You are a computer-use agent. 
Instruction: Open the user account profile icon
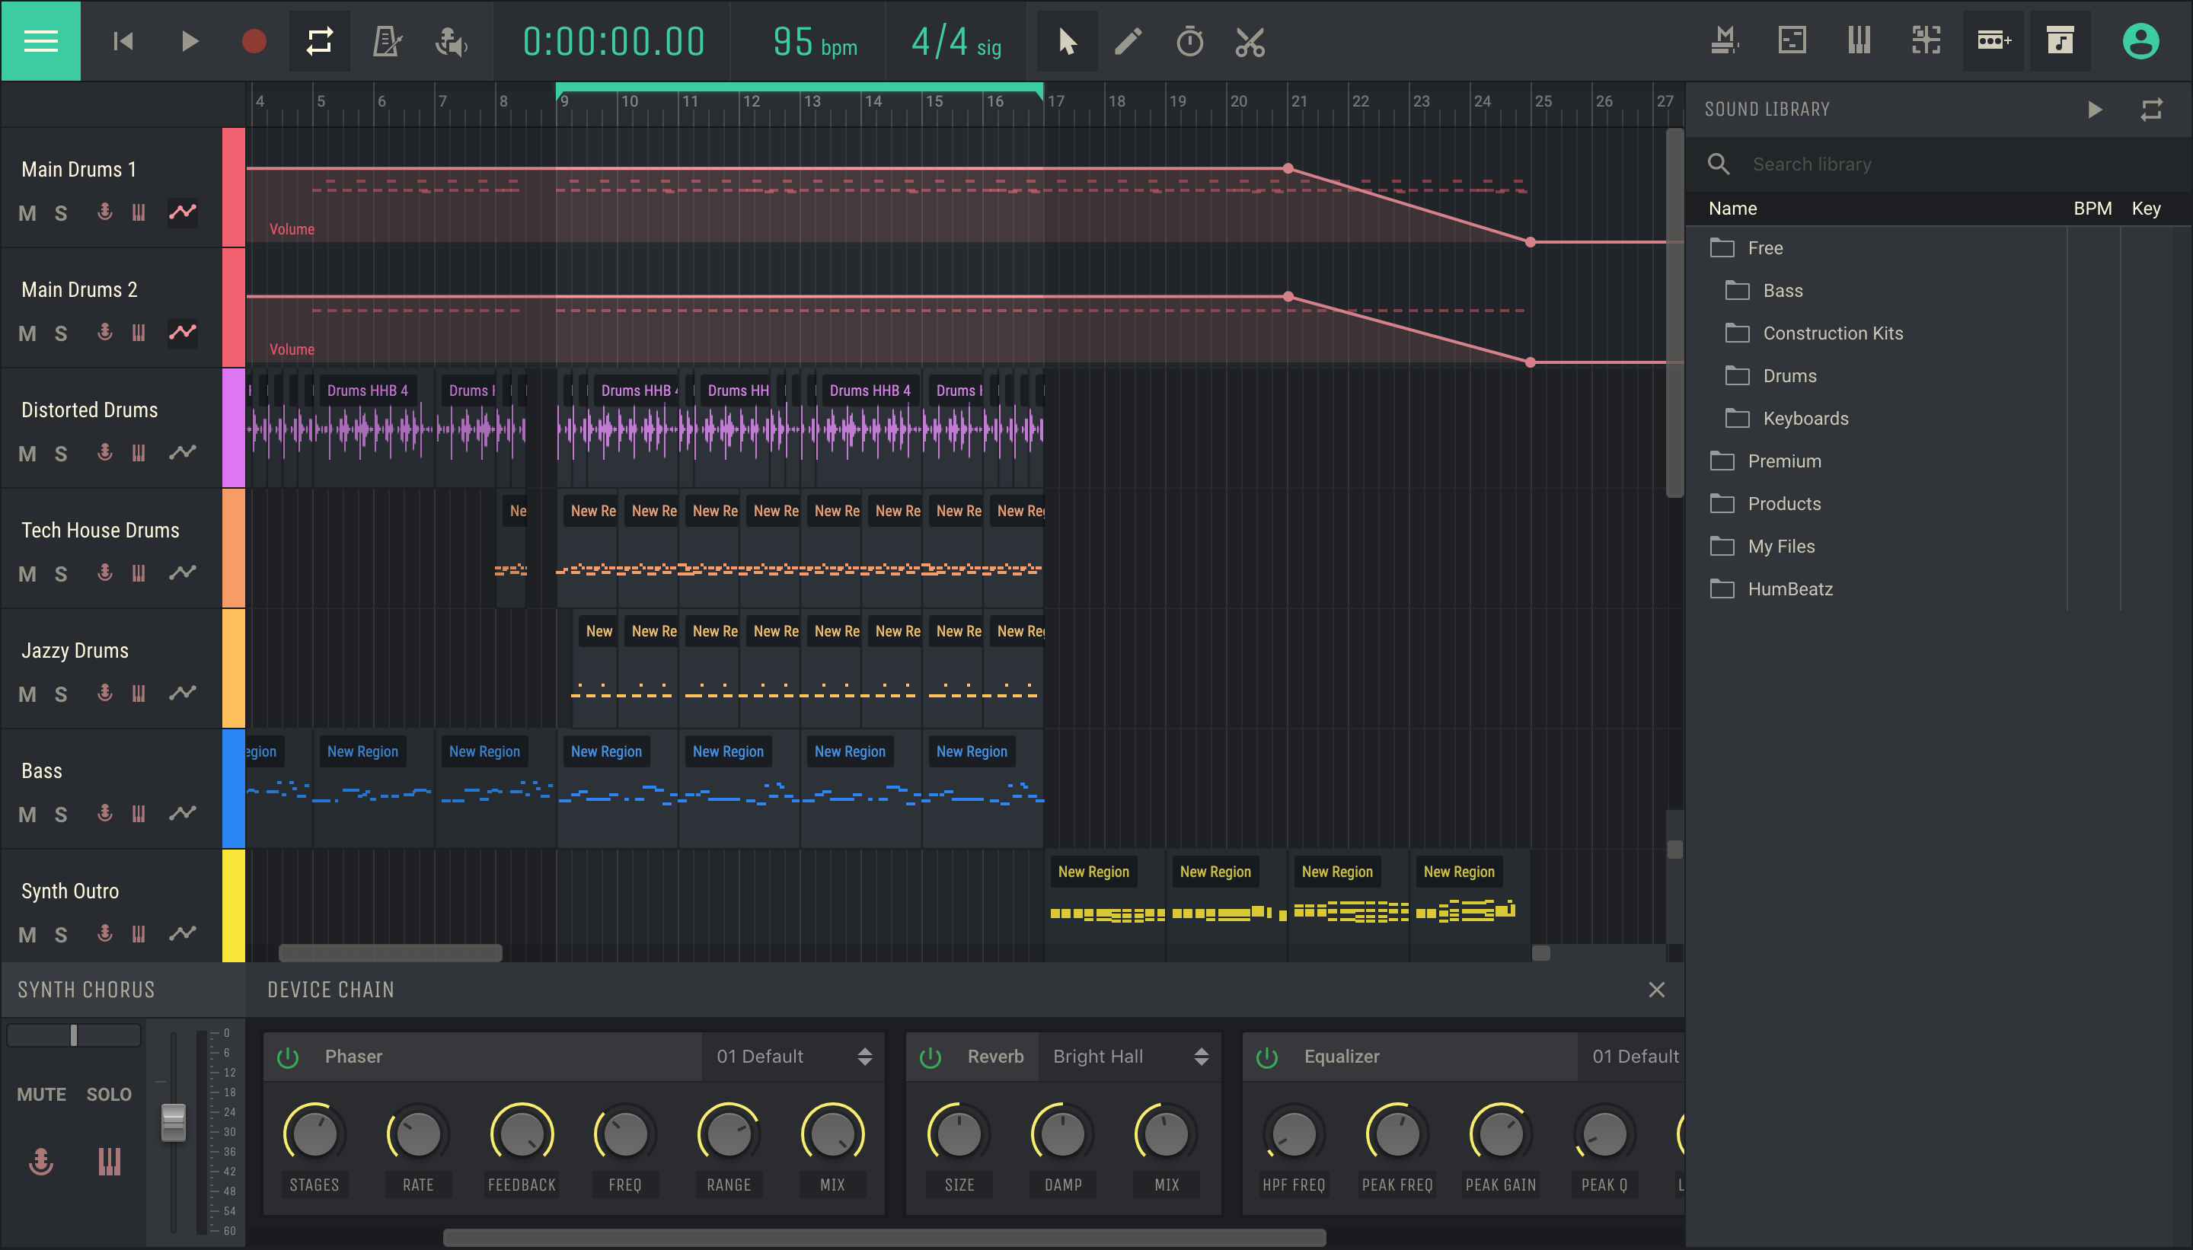pyautogui.click(x=2140, y=41)
